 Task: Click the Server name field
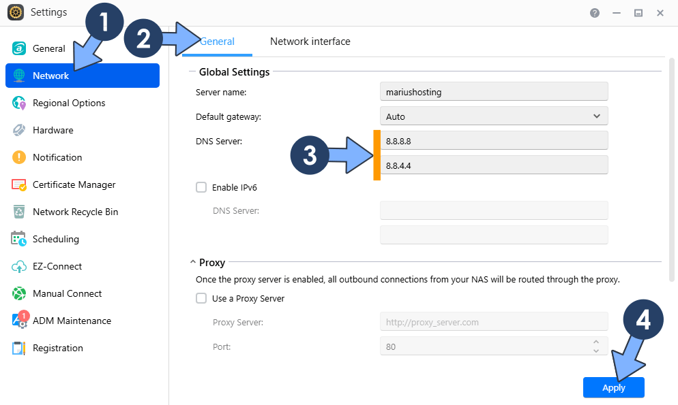(494, 91)
